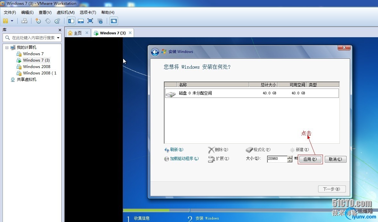
Task: Click the 格式化(F) option
Action: [258, 150]
